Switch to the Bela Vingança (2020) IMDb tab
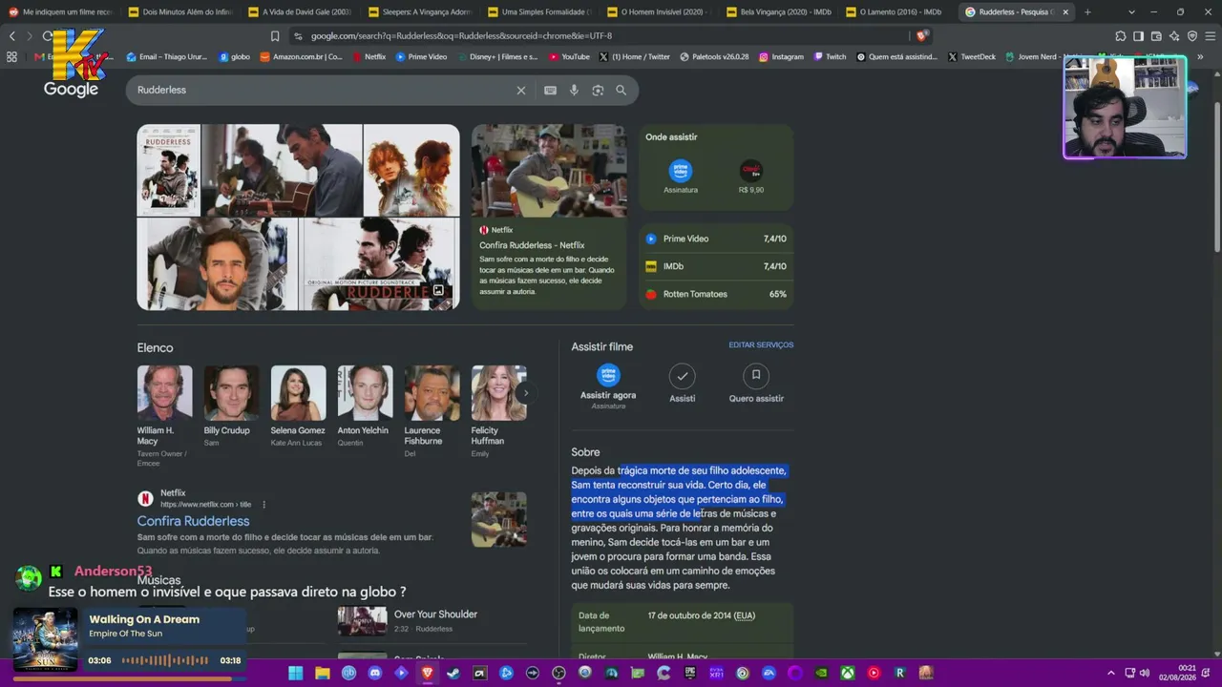 click(777, 11)
